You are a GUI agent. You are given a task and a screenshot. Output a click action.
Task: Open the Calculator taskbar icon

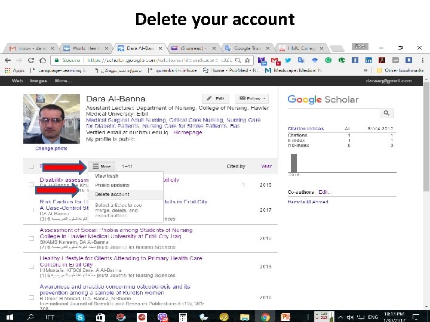[x=183, y=317]
